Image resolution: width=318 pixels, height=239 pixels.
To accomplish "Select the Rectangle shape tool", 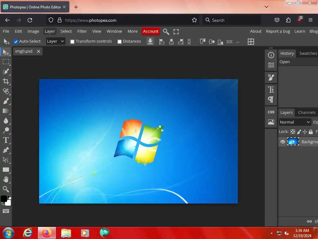I will pyautogui.click(x=6, y=170).
